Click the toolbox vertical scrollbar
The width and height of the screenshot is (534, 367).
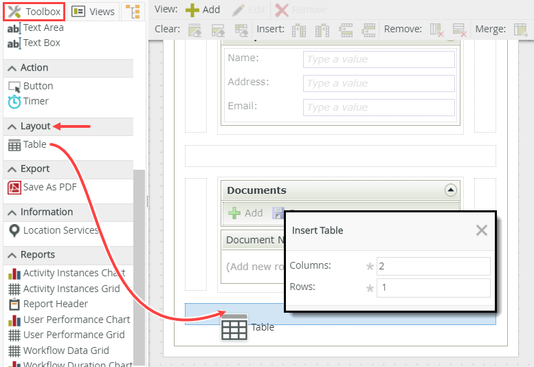coord(139,267)
